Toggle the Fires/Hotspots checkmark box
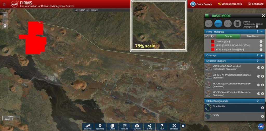This screenshot has width=266, height=131. pos(207,36)
